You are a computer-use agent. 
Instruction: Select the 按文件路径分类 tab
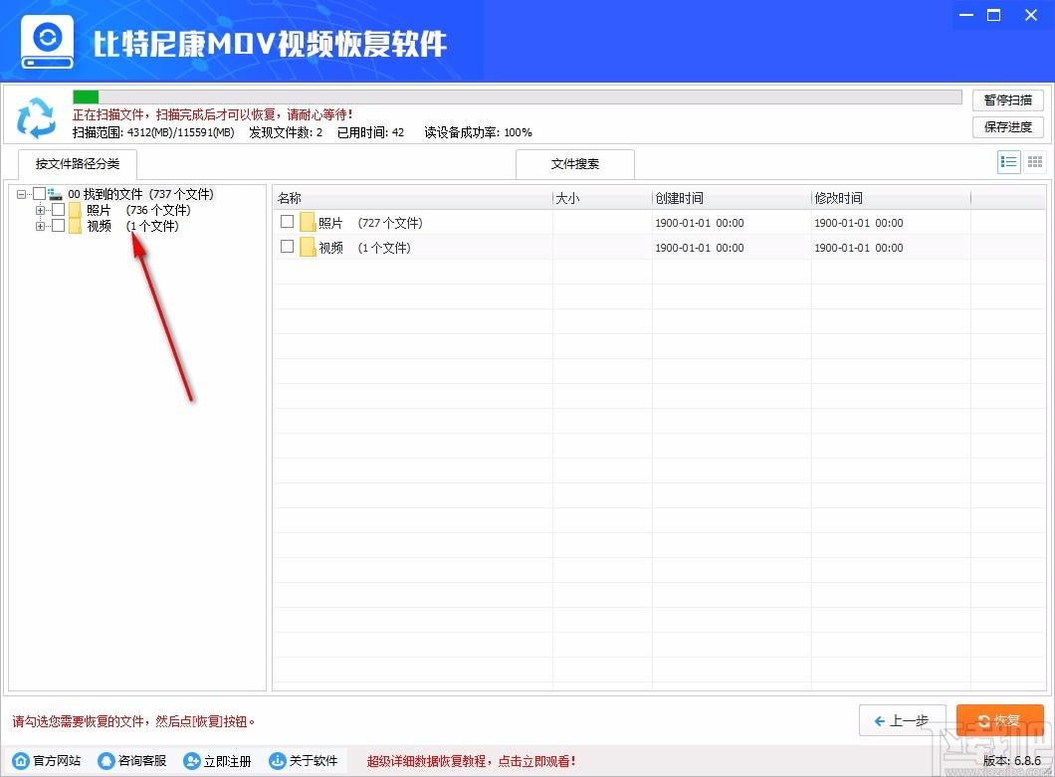click(x=77, y=164)
